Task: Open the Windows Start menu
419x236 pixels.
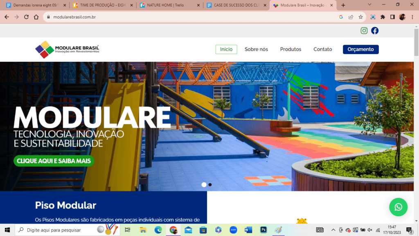Action: (x=7, y=230)
